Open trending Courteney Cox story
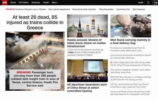The height and width of the screenshot is (100, 158). click(123, 9)
